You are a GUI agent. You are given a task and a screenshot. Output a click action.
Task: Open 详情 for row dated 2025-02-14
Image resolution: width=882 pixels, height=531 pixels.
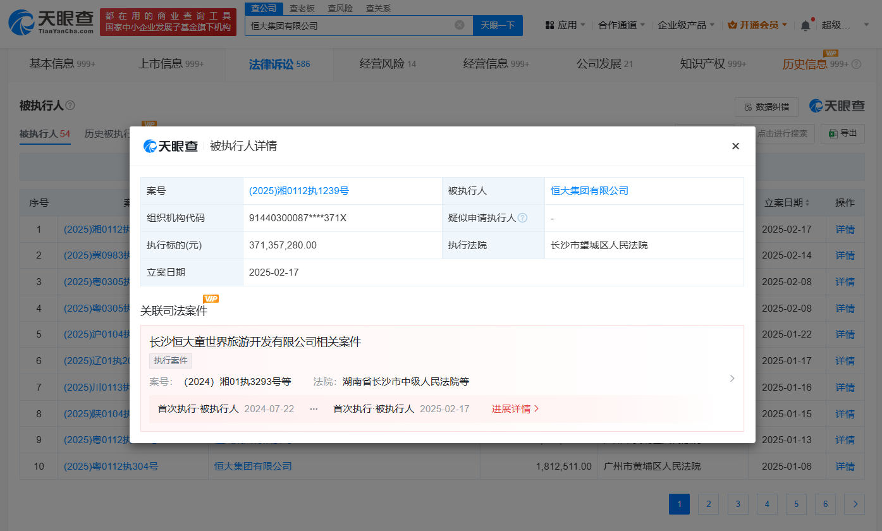tap(845, 255)
